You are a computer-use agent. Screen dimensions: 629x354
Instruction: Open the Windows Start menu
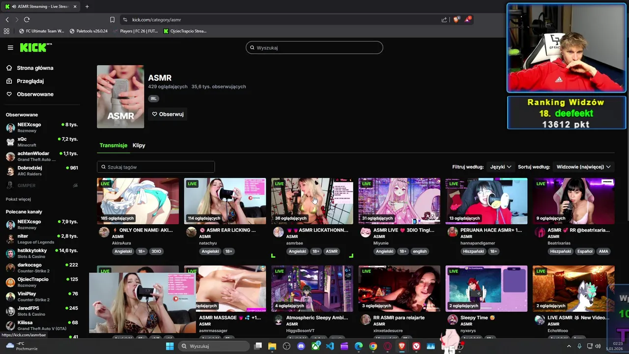point(170,346)
